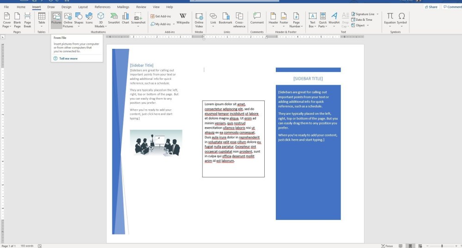Open the Wikipedia add-in
The height and width of the screenshot is (248, 462).
[183, 18]
